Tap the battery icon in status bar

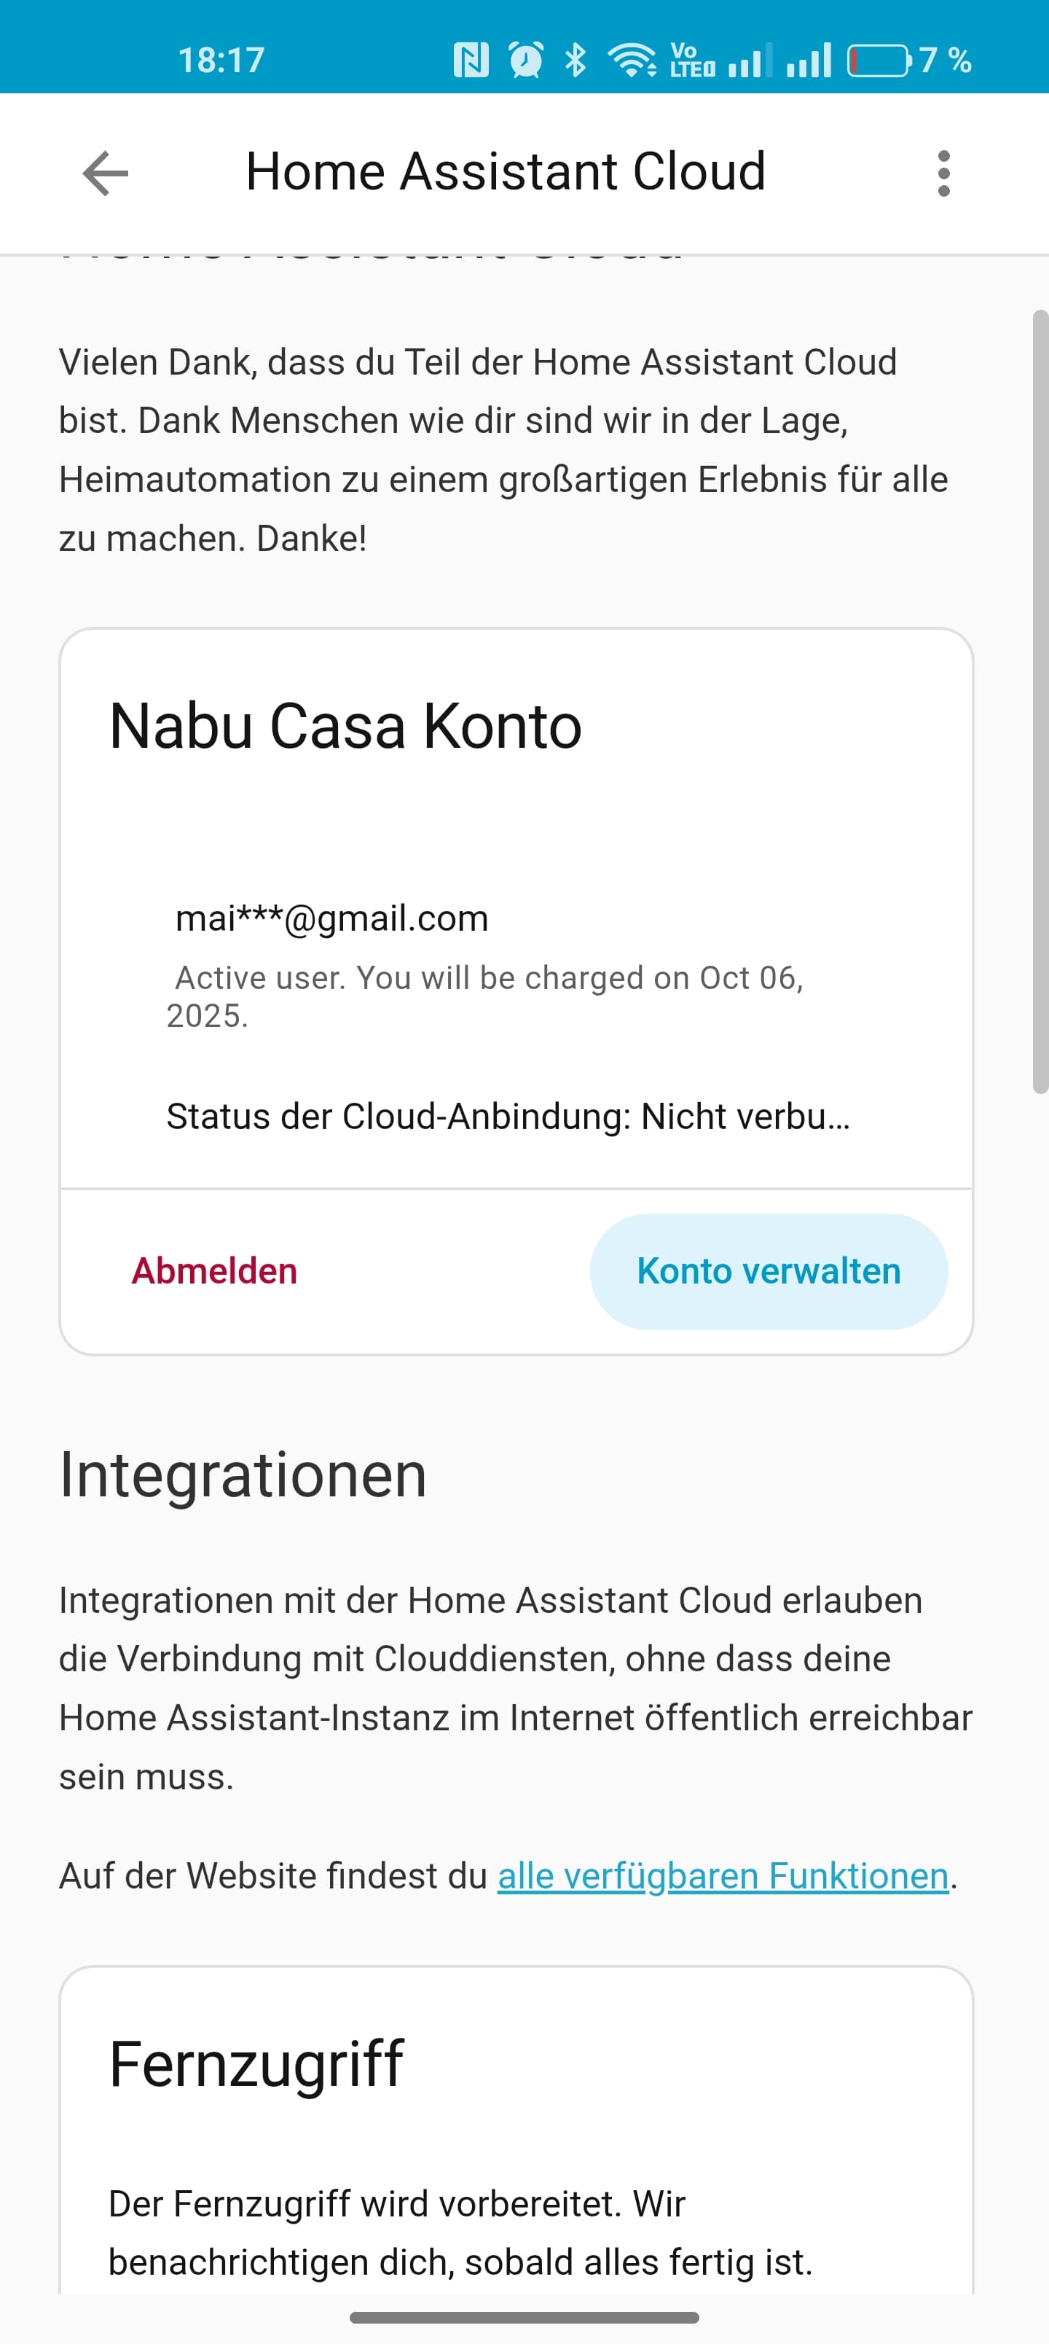point(879,60)
